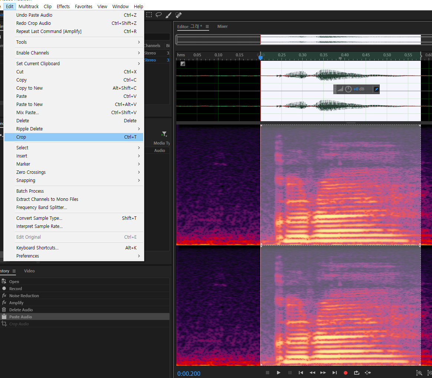Select the Crop Audio history step
This screenshot has height=378, width=432.
pyautogui.click(x=85, y=324)
